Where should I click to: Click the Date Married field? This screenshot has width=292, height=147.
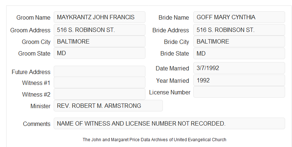point(239,68)
